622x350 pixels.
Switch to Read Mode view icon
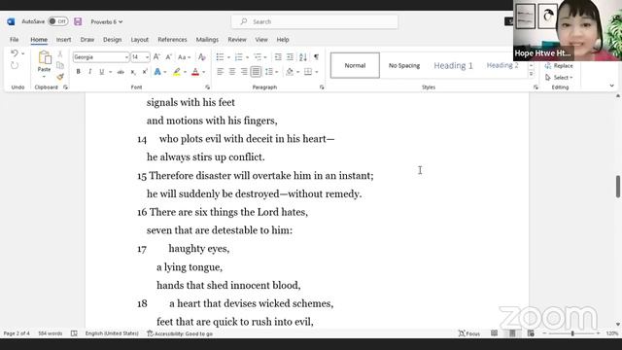[494, 333]
